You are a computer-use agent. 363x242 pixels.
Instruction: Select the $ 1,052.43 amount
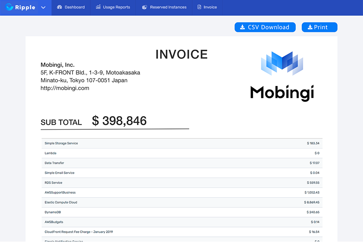[x=312, y=192]
